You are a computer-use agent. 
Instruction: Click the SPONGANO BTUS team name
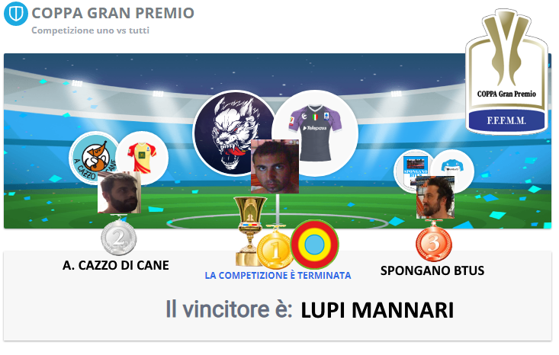432,271
